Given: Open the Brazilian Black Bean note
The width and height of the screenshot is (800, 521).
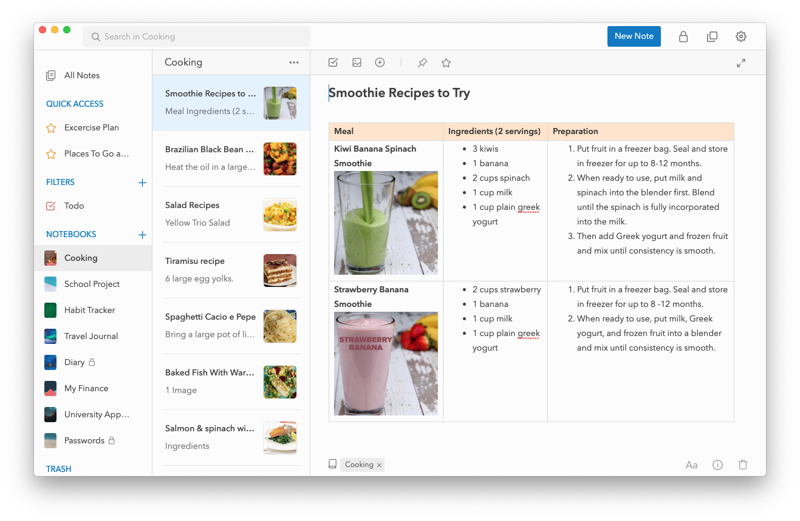Looking at the screenshot, I should pos(231,158).
